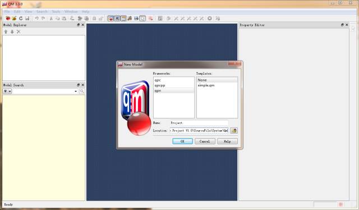
Task: Float the Property Editor panel
Action: coord(342,25)
